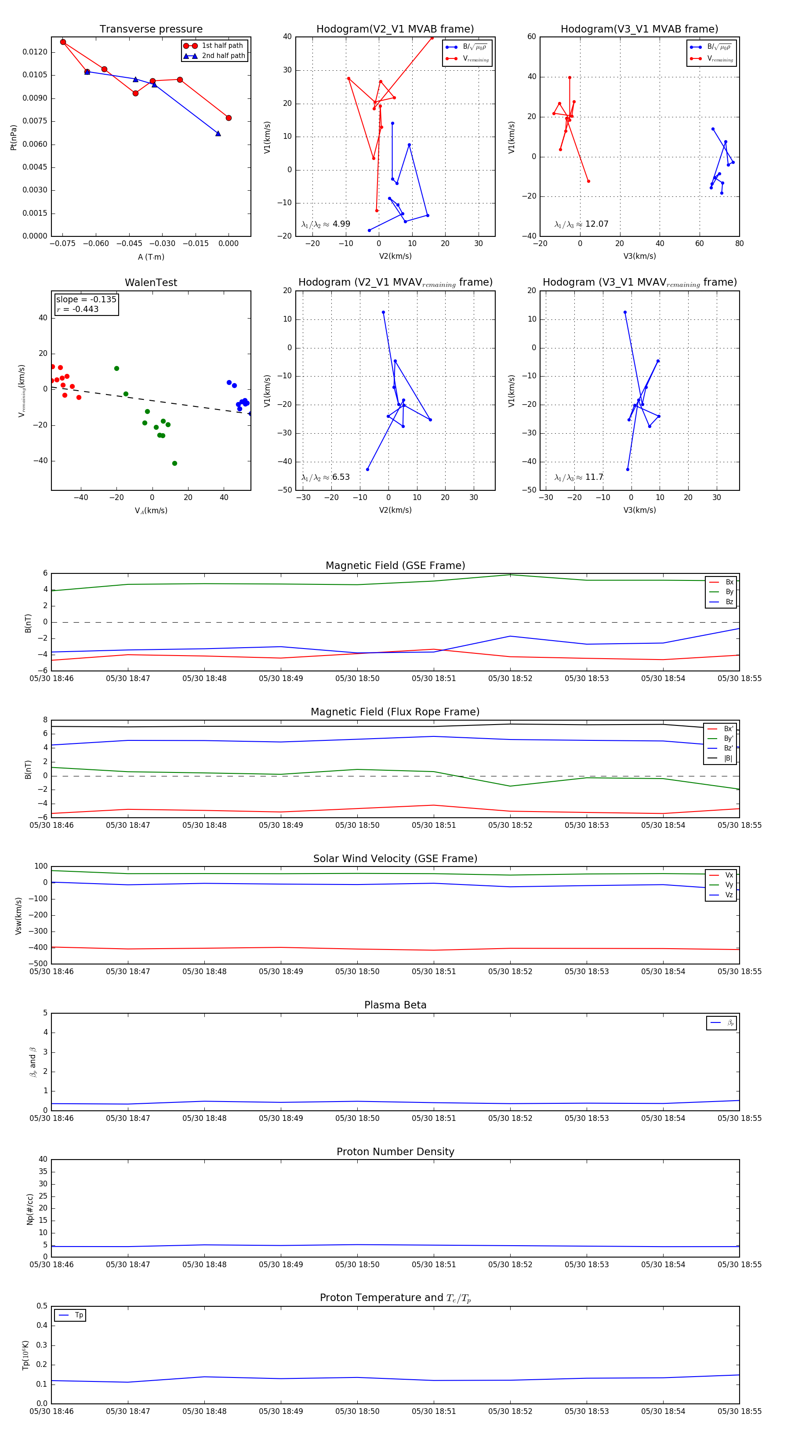Click the 'Hodogram(V2_V1 MVAB frame)' title

point(395,29)
